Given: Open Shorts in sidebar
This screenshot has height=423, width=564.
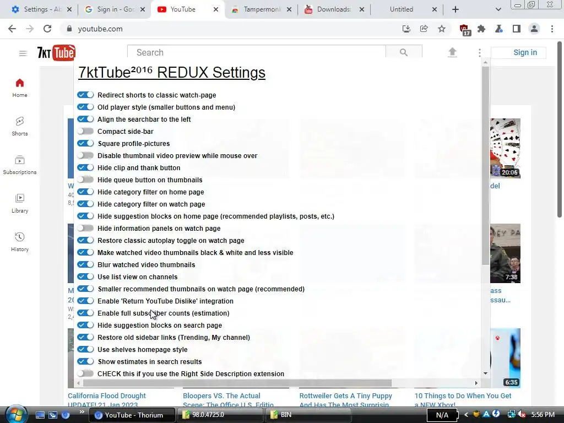Looking at the screenshot, I should pyautogui.click(x=20, y=126).
